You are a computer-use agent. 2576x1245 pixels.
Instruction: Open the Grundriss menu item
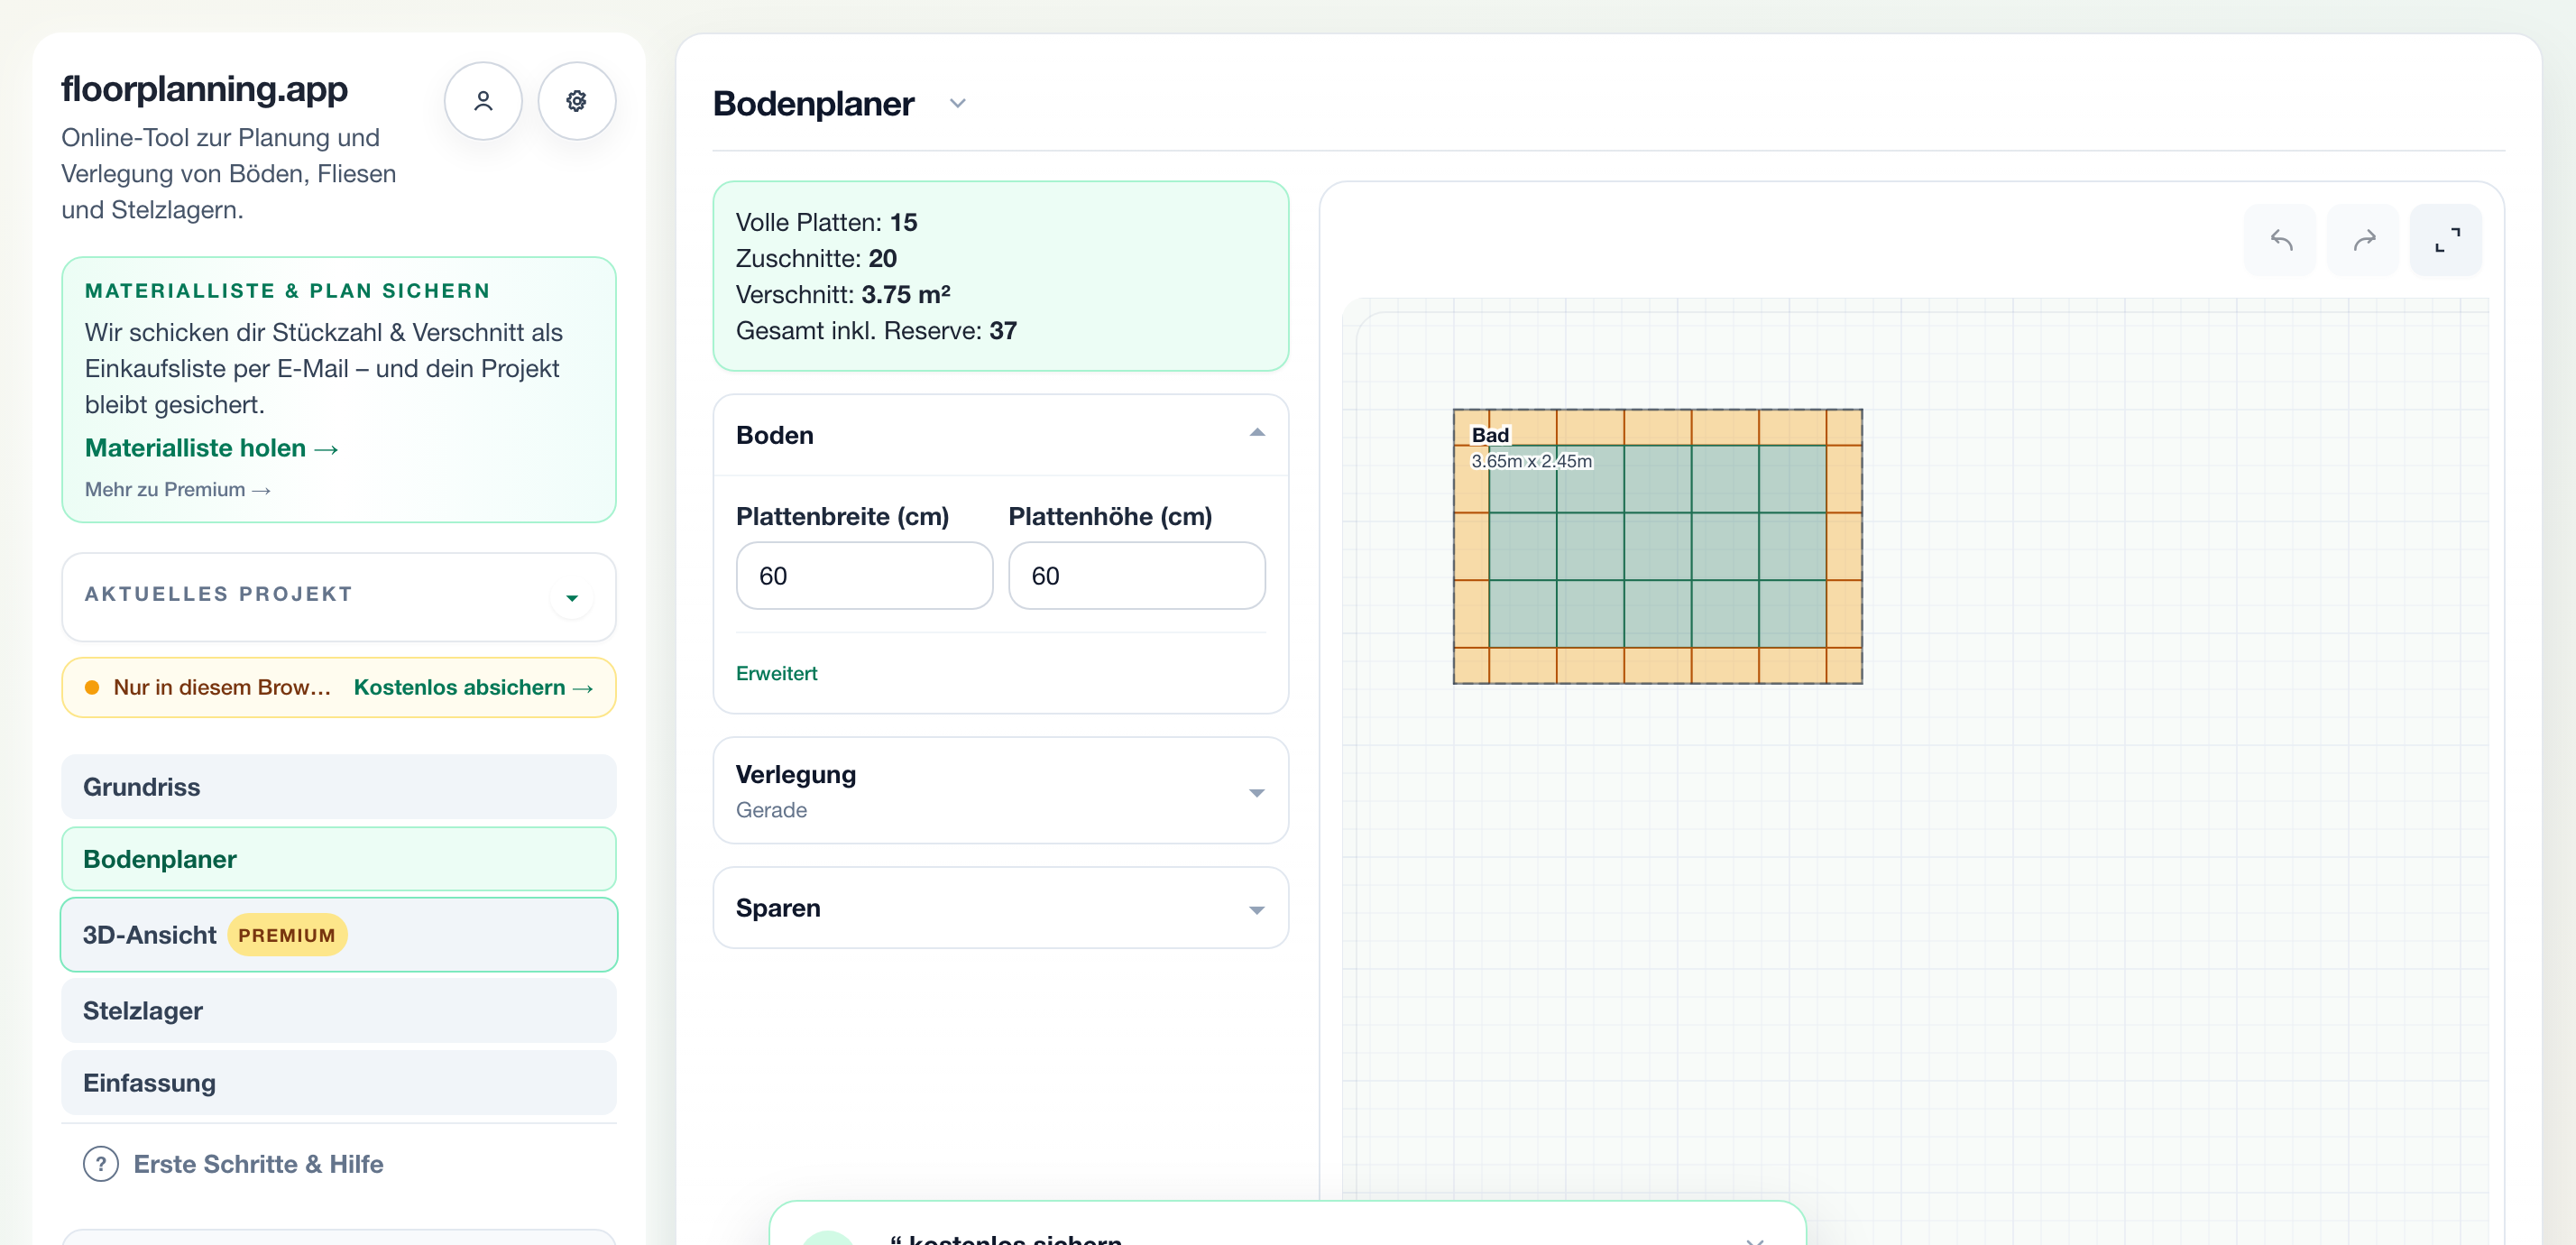tap(339, 787)
